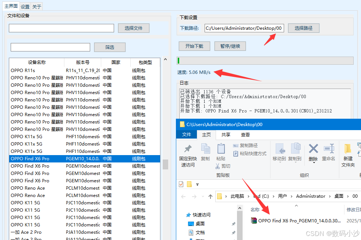361x240 pixels.
Task: Click the Move to icon
Action: 280,148
